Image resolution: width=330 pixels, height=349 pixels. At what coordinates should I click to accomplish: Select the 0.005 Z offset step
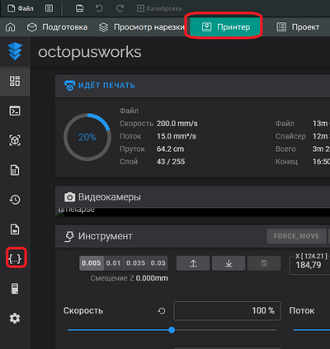(92, 263)
